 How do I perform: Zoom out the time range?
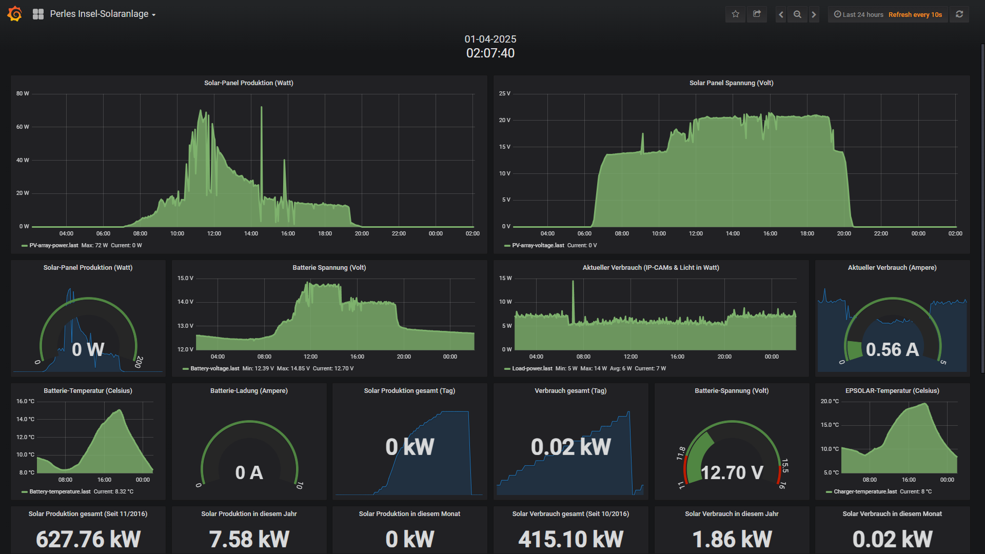tap(797, 14)
